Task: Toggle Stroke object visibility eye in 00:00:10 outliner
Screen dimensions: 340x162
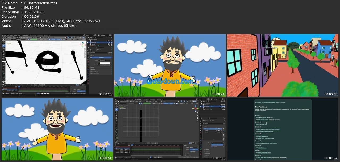Action: click(110, 42)
